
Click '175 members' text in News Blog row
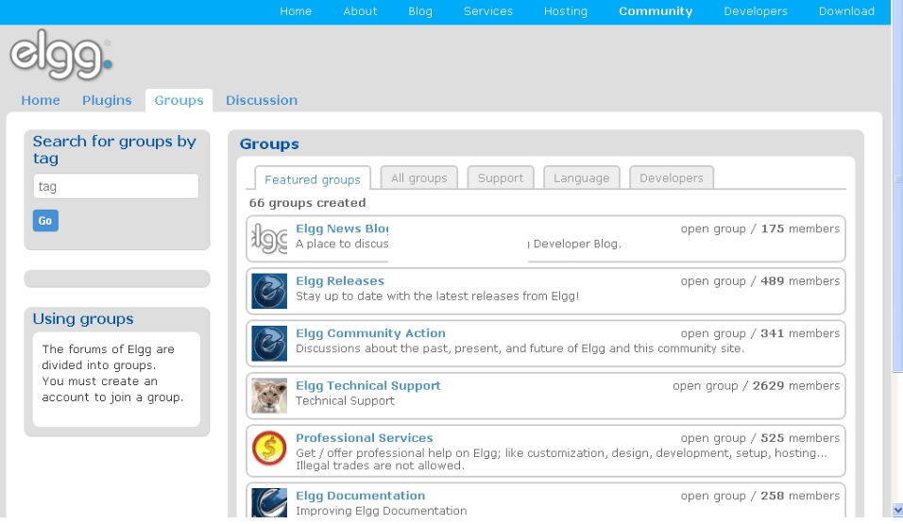pyautogui.click(x=800, y=228)
